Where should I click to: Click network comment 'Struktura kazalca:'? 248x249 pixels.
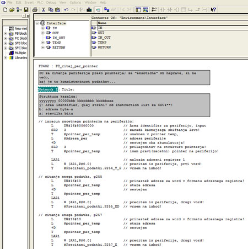coord(58,97)
